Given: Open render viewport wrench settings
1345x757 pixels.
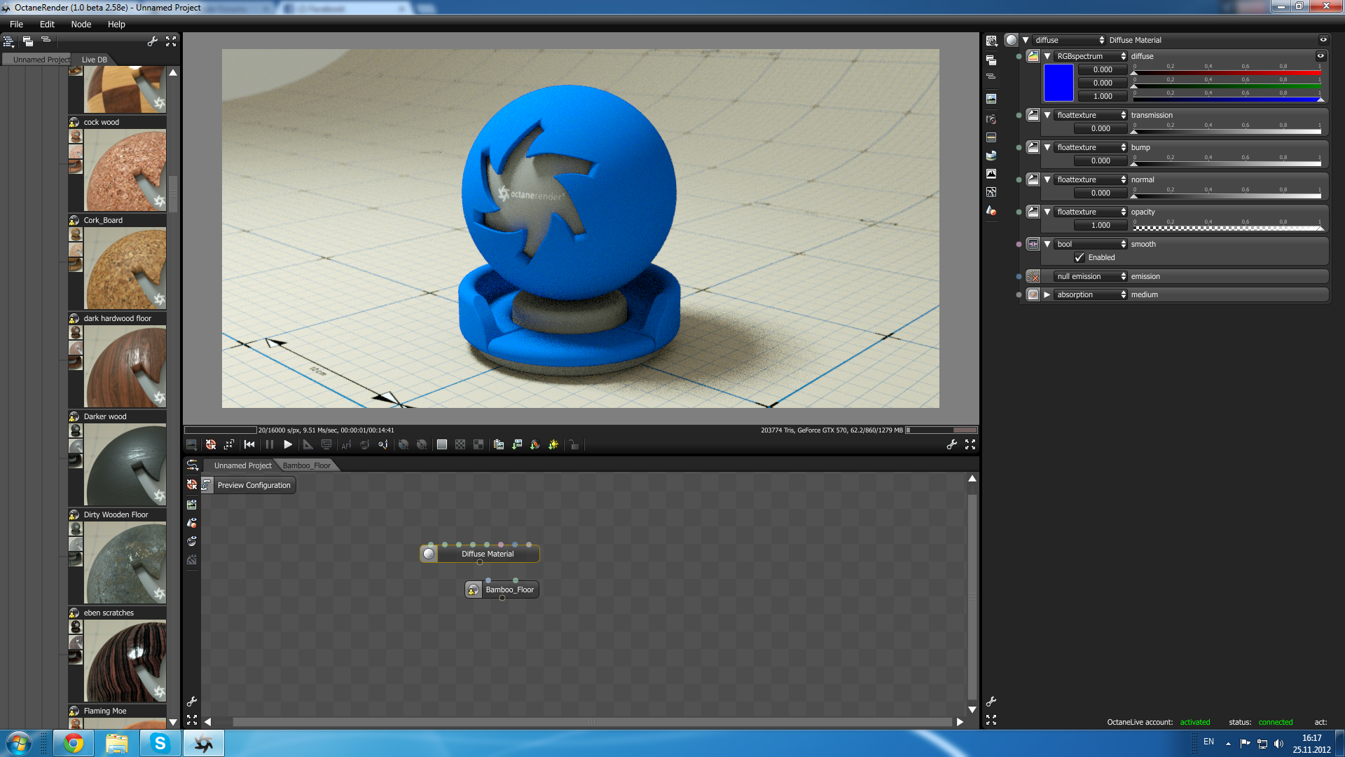Looking at the screenshot, I should click(x=951, y=444).
